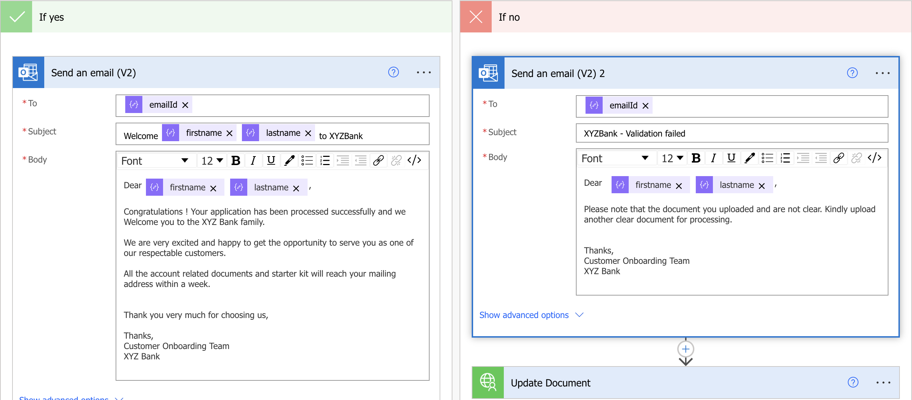
Task: Click Show advanced options in the If yes branch
Action: tap(64, 398)
